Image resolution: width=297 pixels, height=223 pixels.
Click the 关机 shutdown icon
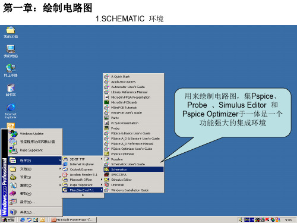(13, 212)
